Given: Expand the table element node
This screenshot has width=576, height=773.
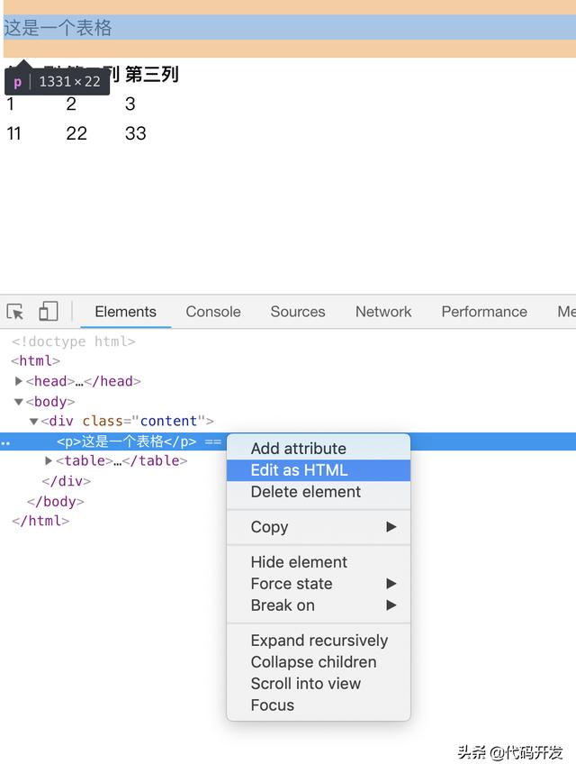Looking at the screenshot, I should tap(49, 461).
